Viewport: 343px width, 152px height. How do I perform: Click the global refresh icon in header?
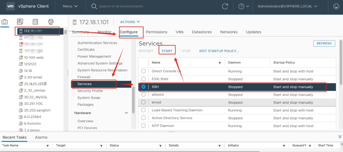(x=225, y=6)
